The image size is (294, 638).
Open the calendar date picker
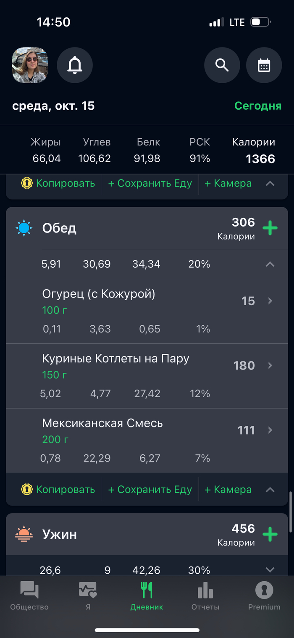point(264,65)
